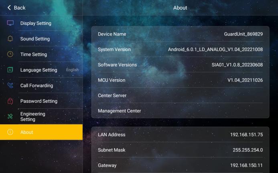Go back using the Back label

(x=20, y=8)
